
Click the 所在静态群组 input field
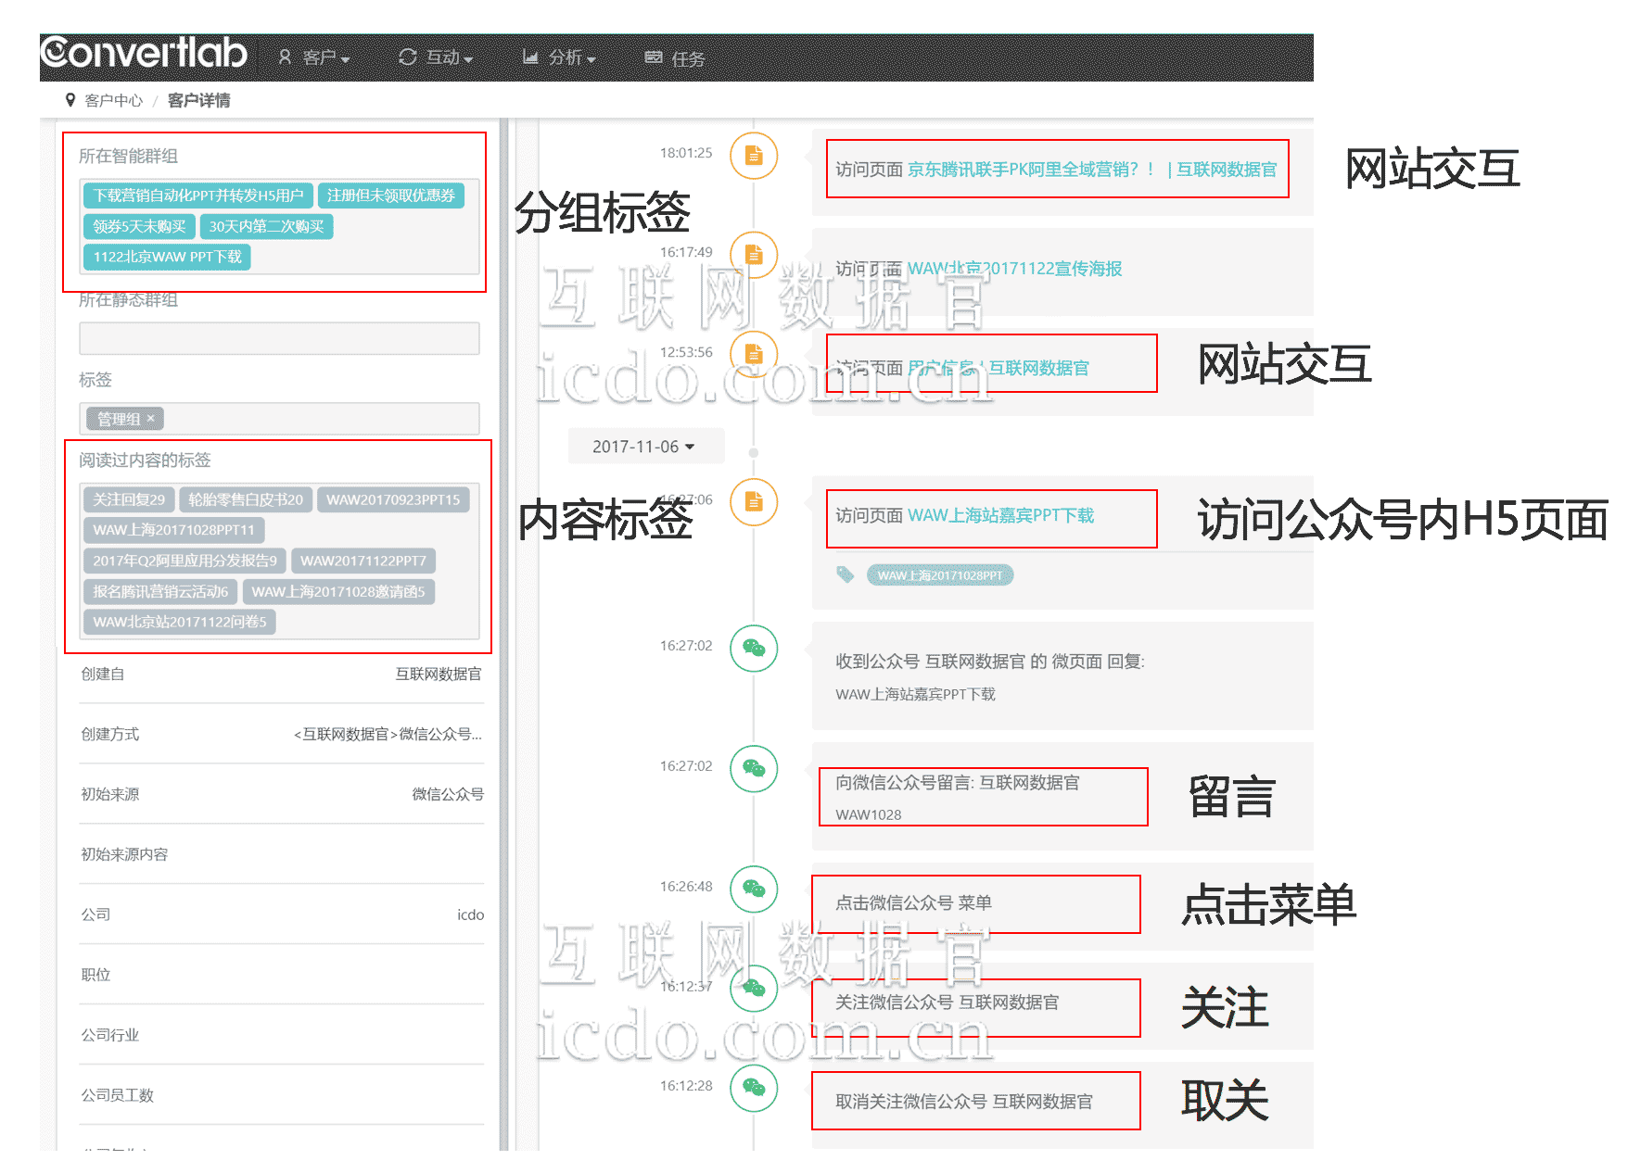pyautogui.click(x=279, y=338)
